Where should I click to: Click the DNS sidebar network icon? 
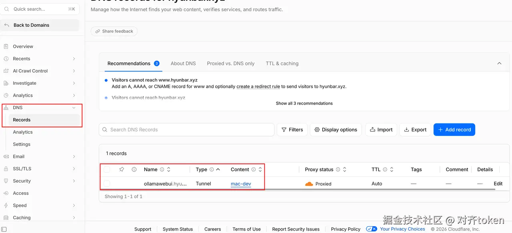[x=6, y=108]
